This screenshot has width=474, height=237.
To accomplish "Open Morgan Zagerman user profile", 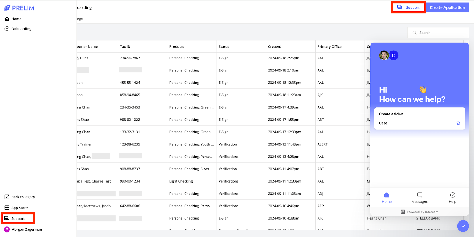I will (x=23, y=230).
